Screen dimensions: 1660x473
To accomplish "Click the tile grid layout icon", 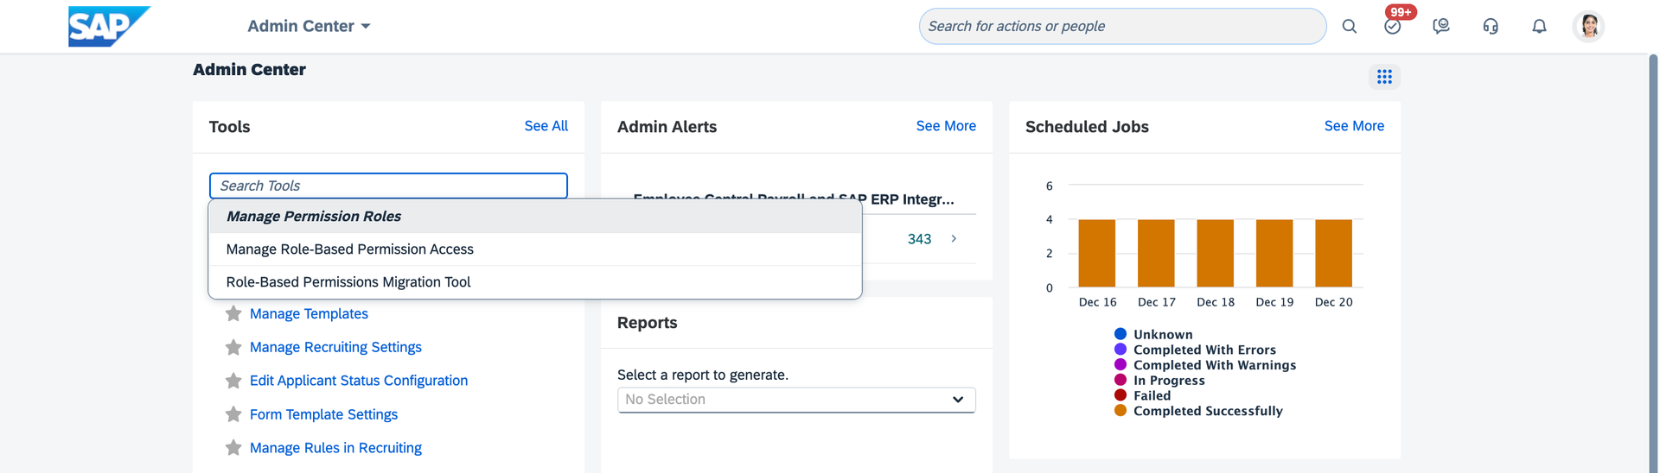I will click(1384, 77).
